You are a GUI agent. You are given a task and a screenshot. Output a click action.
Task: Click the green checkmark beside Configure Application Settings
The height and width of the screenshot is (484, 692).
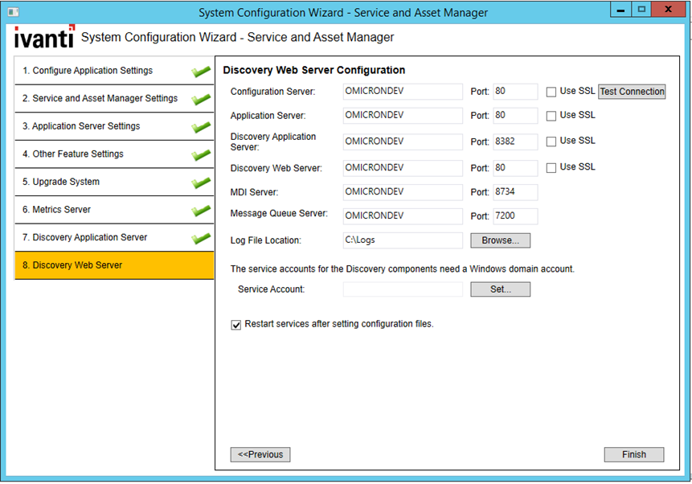pyautogui.click(x=202, y=71)
